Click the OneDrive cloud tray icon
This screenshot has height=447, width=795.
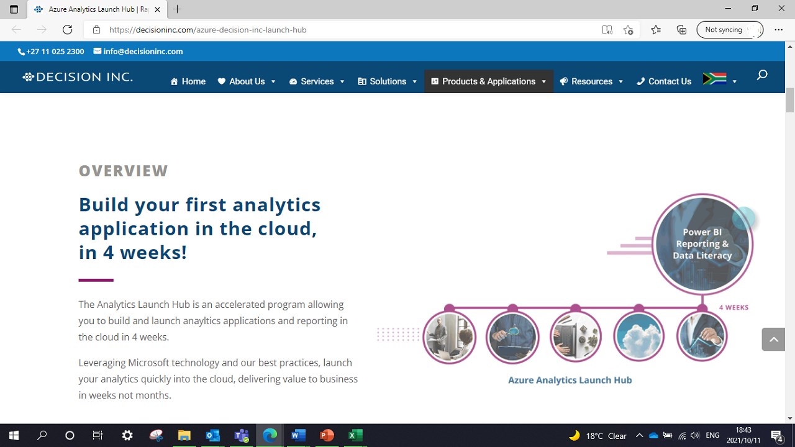(x=653, y=436)
